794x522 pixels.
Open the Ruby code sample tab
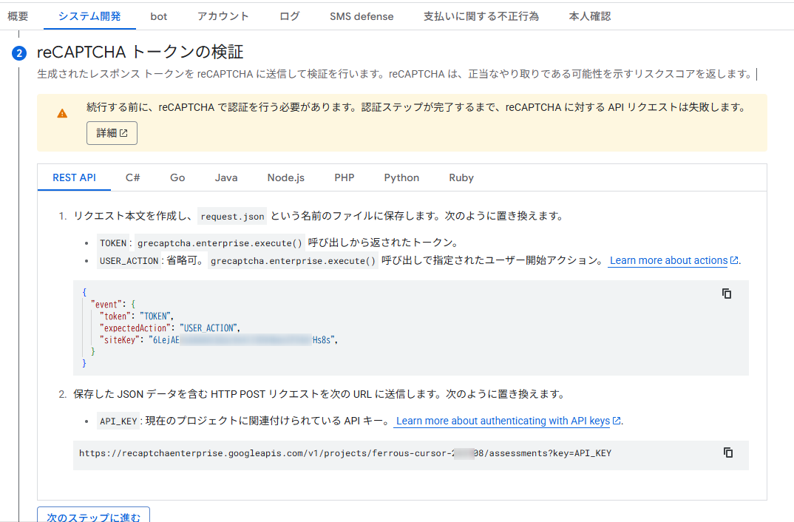click(461, 177)
